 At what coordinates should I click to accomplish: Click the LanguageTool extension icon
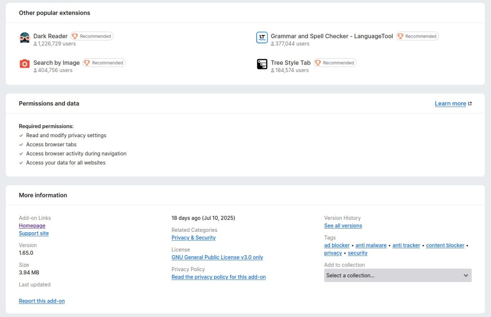pyautogui.click(x=262, y=37)
